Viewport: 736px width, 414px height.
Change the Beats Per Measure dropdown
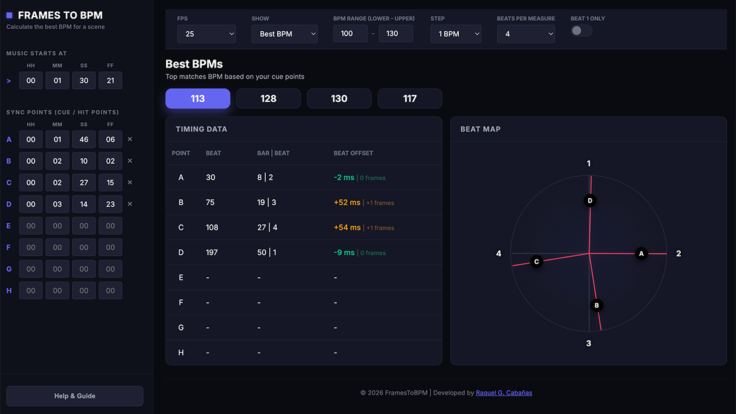coord(526,34)
